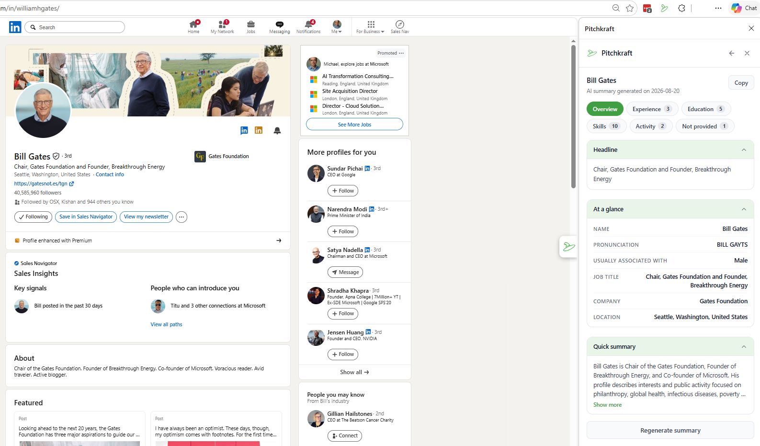Expand the For Business dropdown

coord(370,27)
